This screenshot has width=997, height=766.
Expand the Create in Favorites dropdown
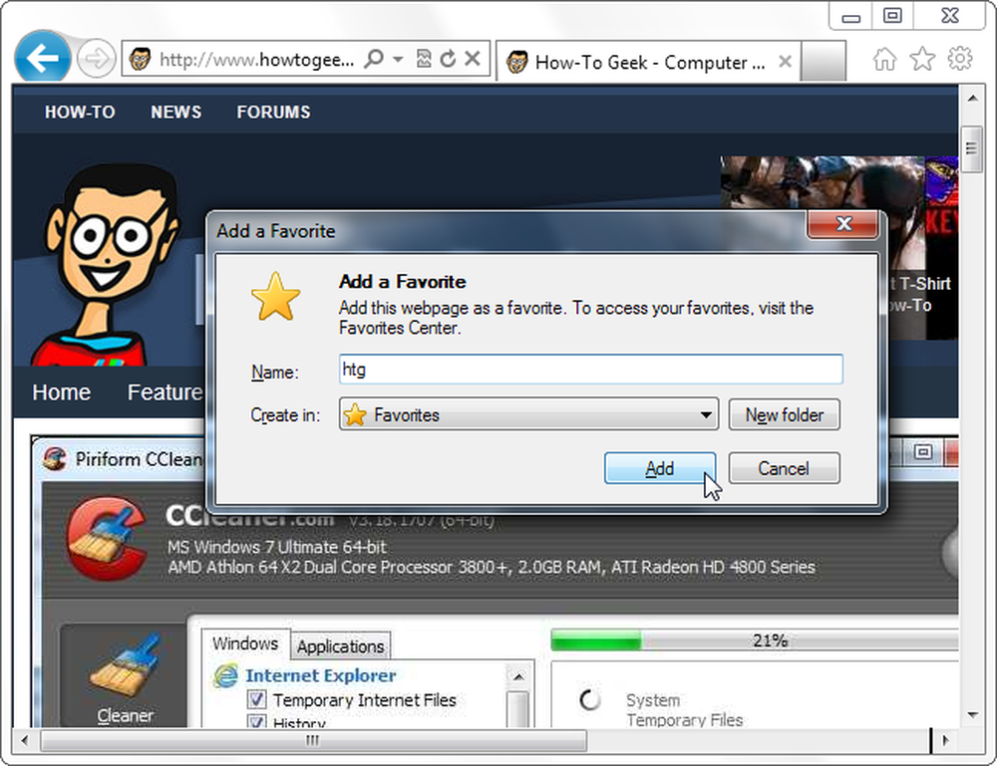[x=528, y=414]
